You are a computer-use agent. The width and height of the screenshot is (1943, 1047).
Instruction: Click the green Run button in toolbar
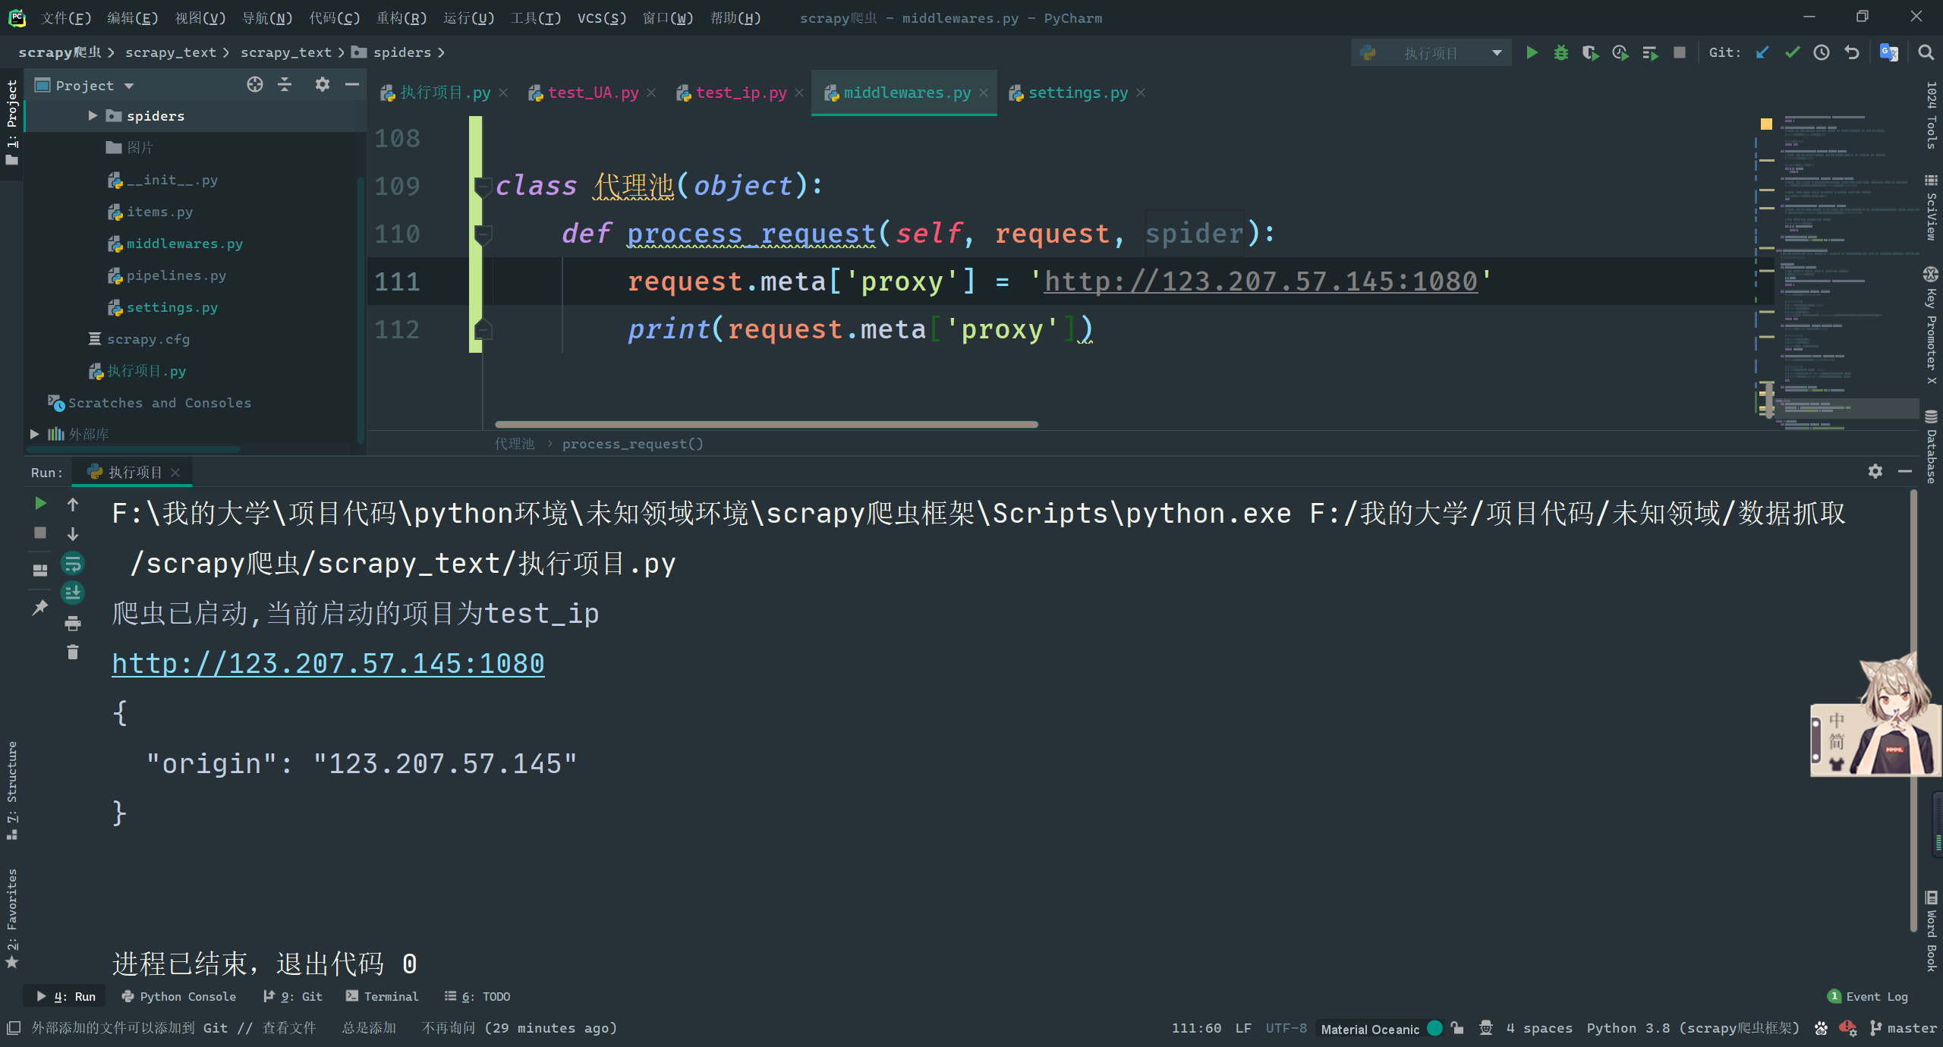pyautogui.click(x=1532, y=52)
